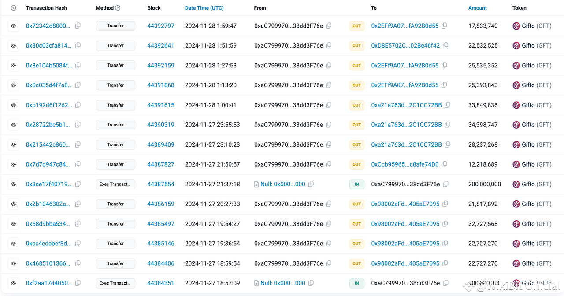Image resolution: width=564 pixels, height=296 pixels.
Task: Open block 44392641
Action: 161,46
